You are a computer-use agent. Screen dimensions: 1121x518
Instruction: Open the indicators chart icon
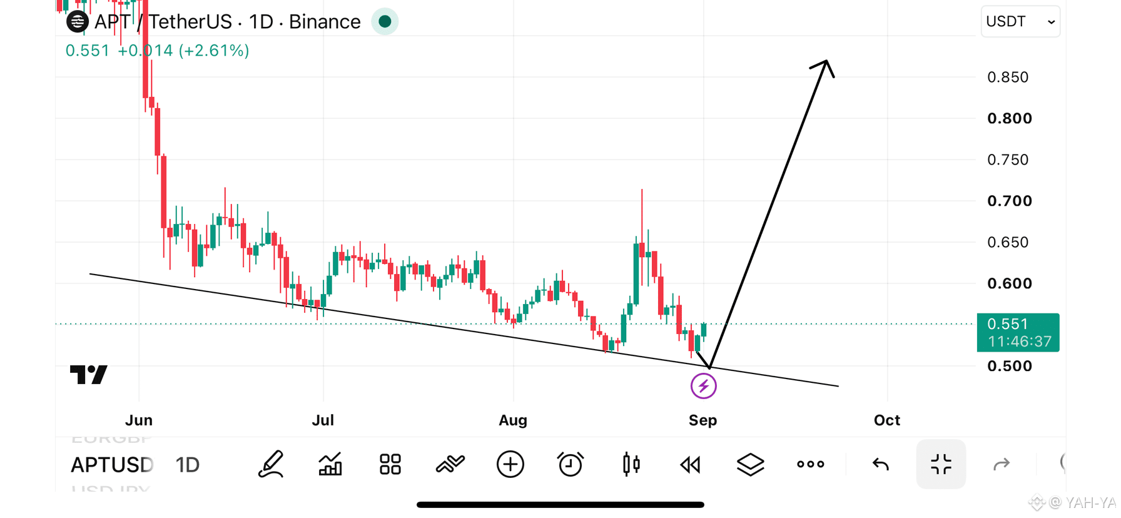330,464
